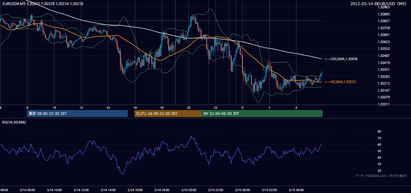Select the RSI(14) 60.4982 indicator label
411x193 pixels.
click(x=14, y=122)
